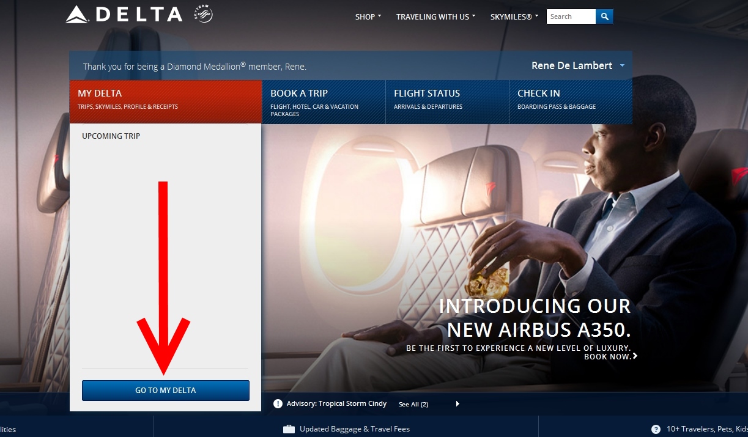Expand Rene De Lambert account menu
The height and width of the screenshot is (437, 748).
pyautogui.click(x=578, y=65)
